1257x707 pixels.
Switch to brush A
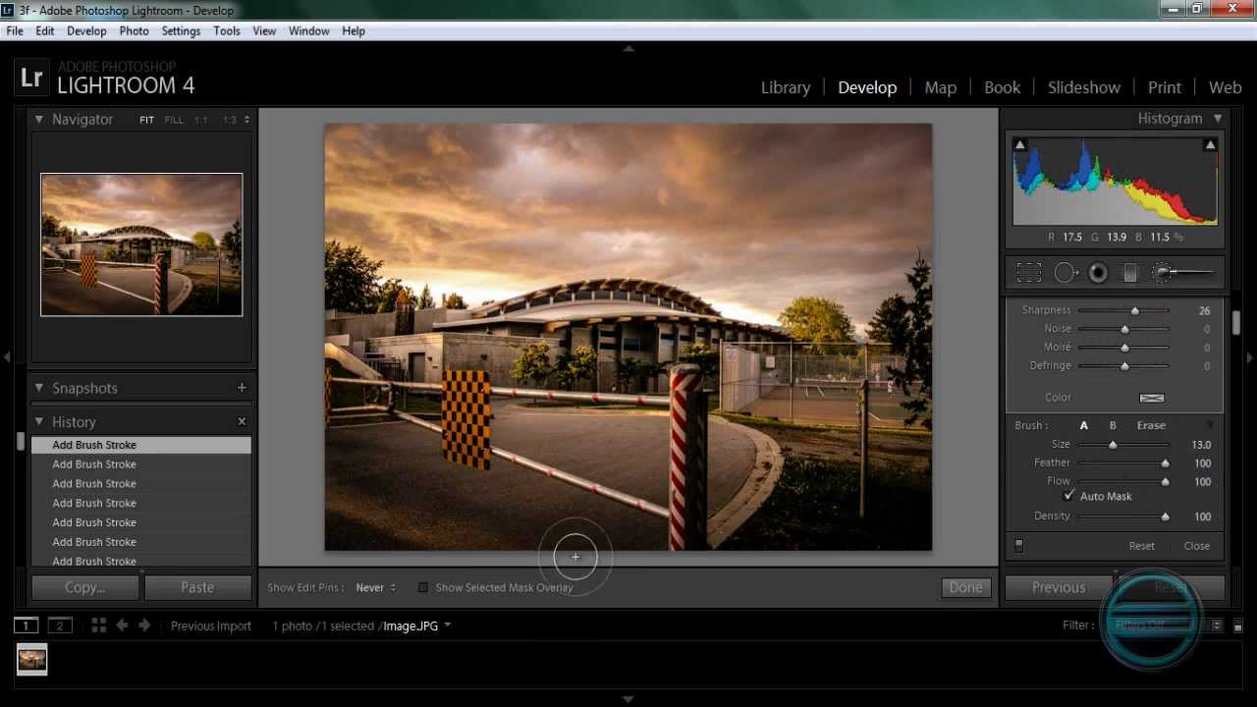(1084, 425)
